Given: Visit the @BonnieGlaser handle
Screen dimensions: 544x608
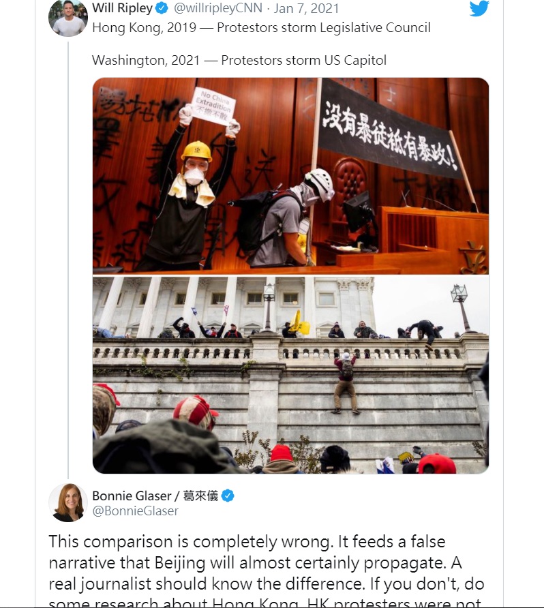Looking at the screenshot, I should [136, 511].
